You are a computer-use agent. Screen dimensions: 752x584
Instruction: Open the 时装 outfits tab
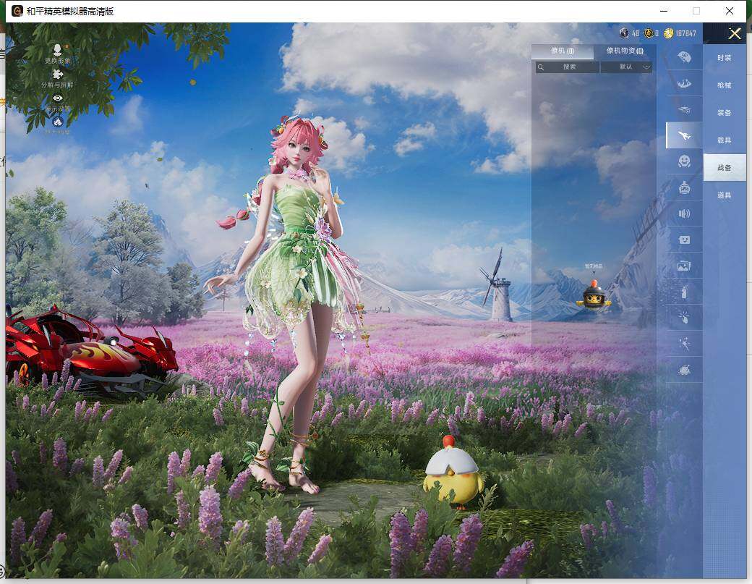click(x=725, y=58)
